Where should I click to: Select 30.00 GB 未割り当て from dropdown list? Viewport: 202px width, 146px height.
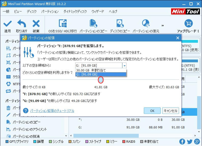coord(101,70)
